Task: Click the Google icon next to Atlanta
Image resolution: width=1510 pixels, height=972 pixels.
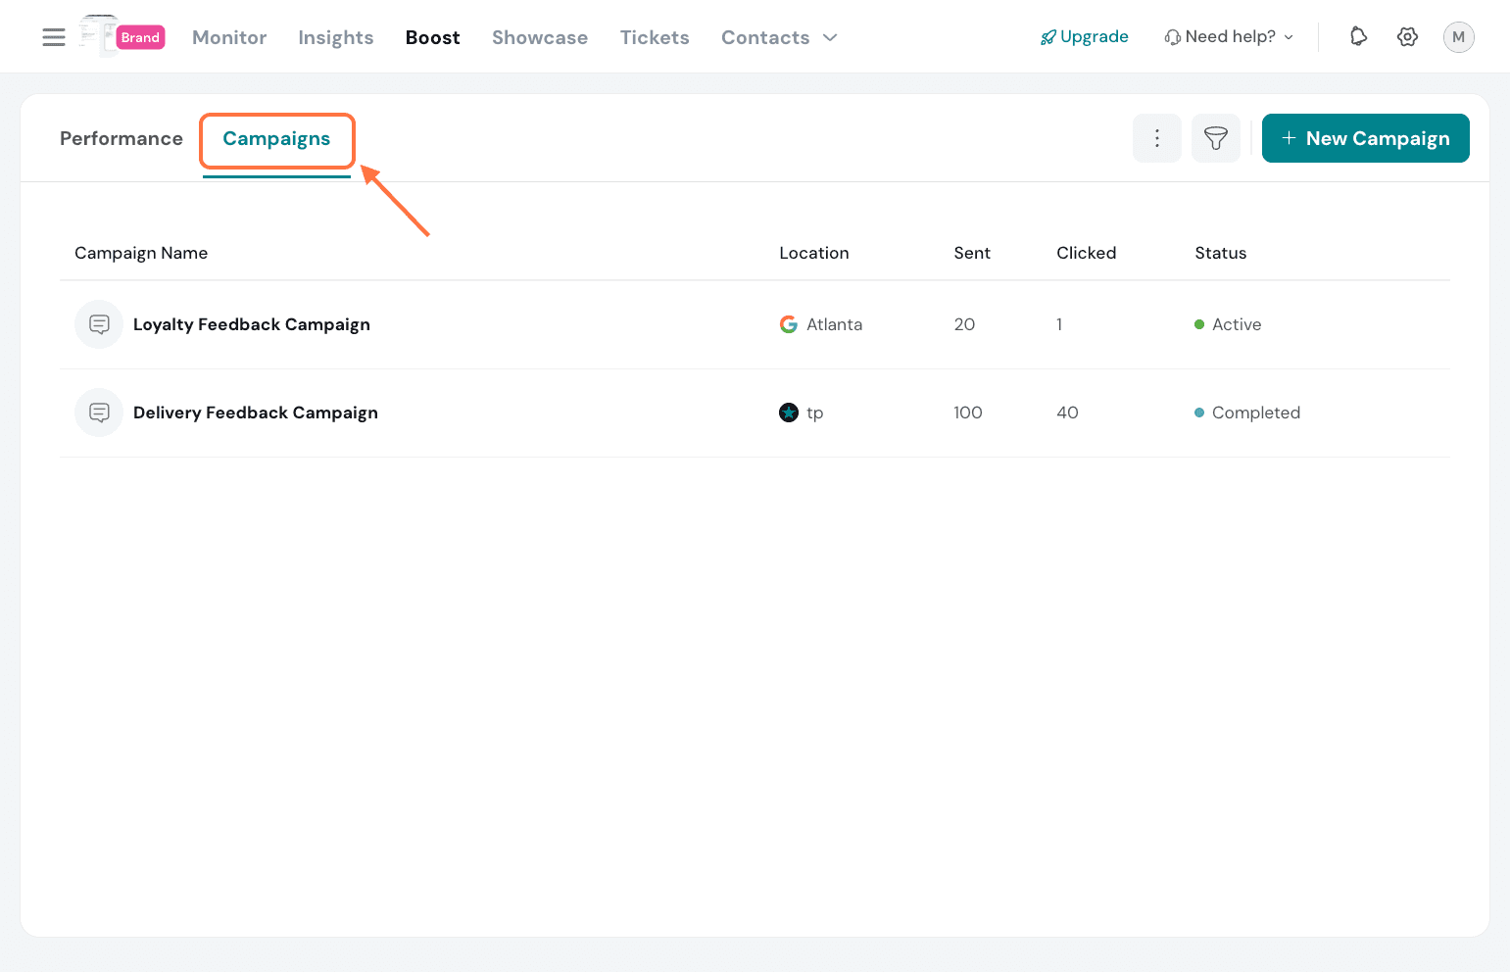Action: point(789,324)
